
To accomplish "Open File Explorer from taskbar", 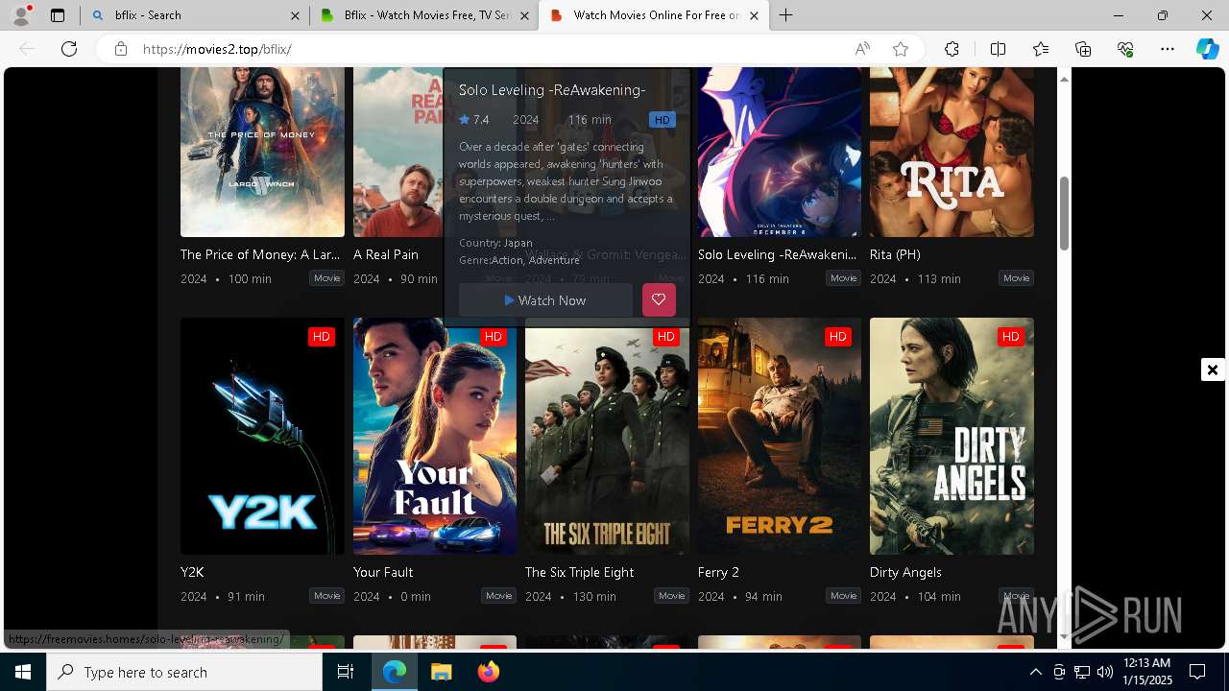I will click(441, 672).
